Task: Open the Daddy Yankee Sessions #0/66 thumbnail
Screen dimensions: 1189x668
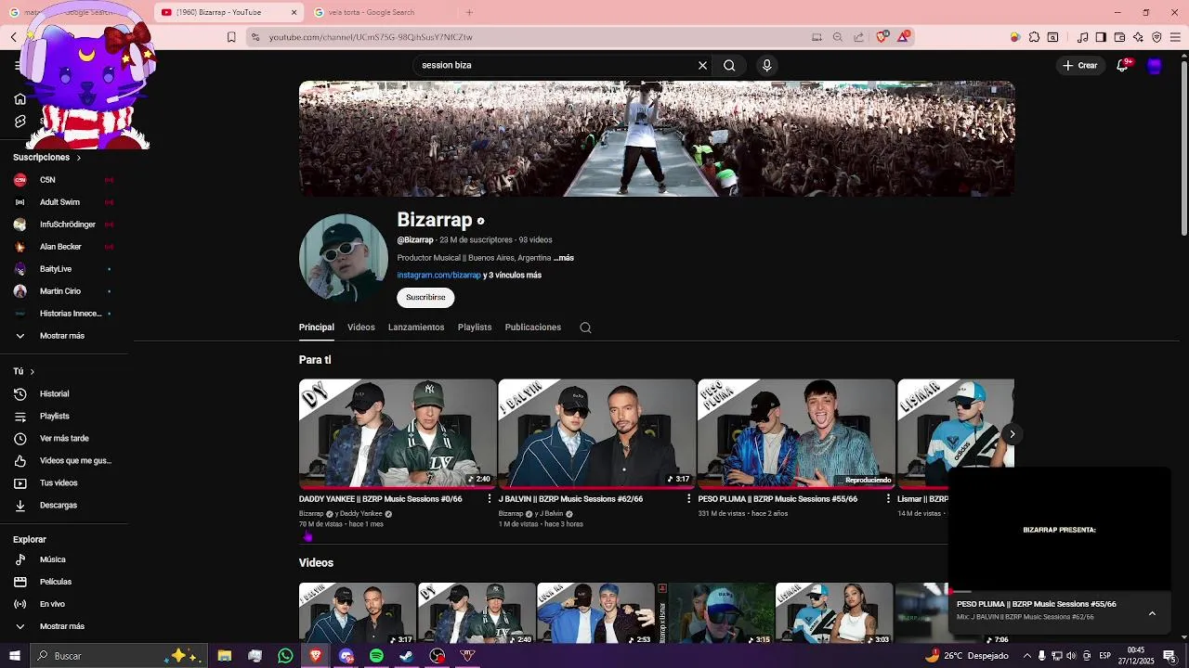Action: pyautogui.click(x=398, y=433)
